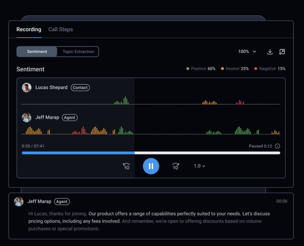Select the Sentiment toggle option
The image size is (304, 246).
37,52
